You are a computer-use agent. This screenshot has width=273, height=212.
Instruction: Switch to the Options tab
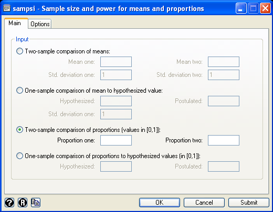[x=40, y=24]
